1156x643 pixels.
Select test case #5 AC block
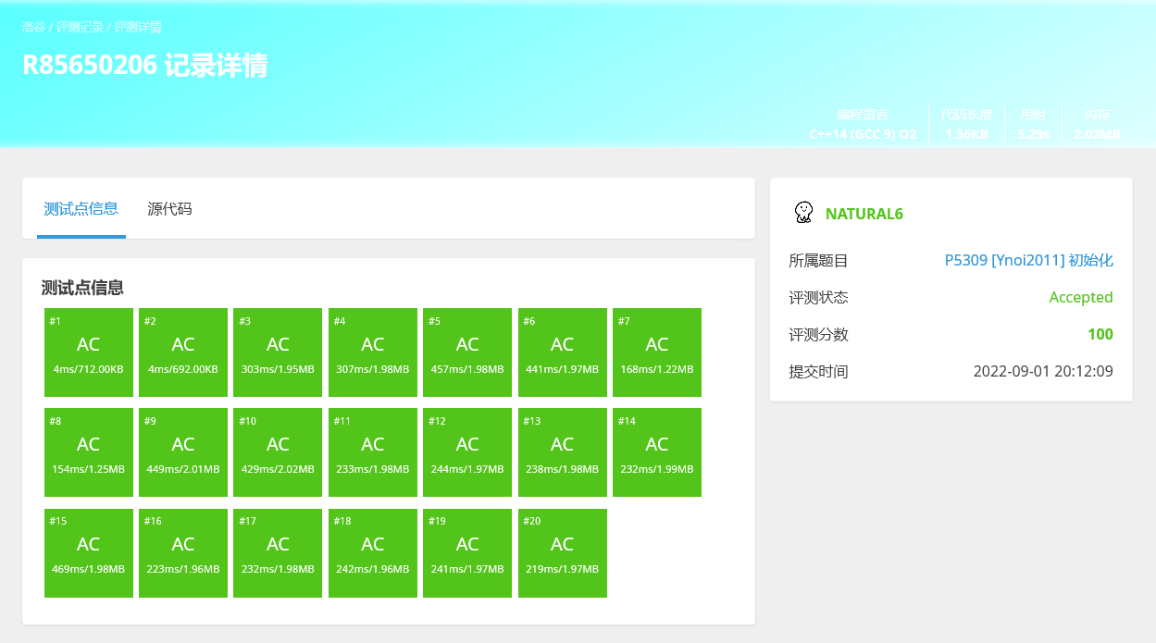467,352
